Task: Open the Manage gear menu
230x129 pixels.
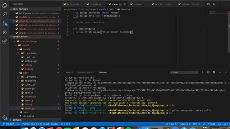Action: tap(5, 118)
